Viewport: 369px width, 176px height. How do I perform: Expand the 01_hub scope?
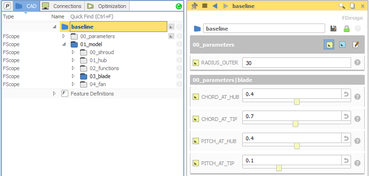[x=73, y=60]
